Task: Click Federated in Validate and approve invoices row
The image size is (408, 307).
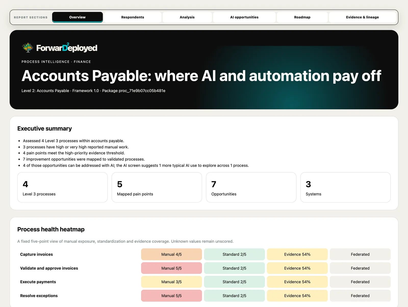Action: pos(360,268)
